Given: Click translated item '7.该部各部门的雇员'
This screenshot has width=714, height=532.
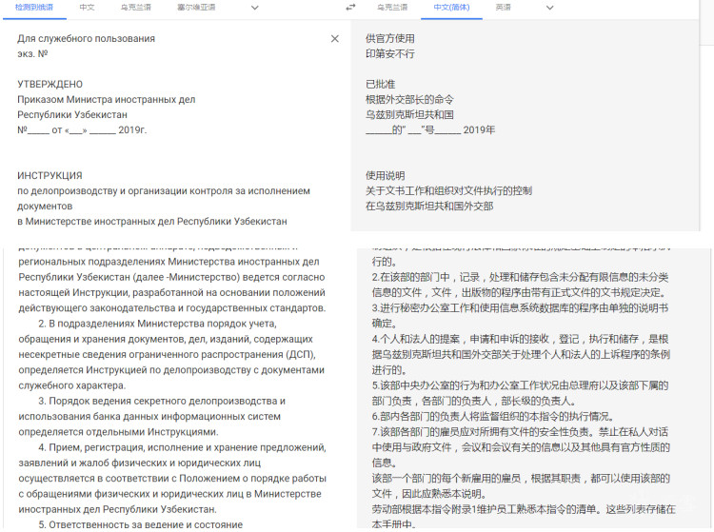Looking at the screenshot, I should coord(521,447).
